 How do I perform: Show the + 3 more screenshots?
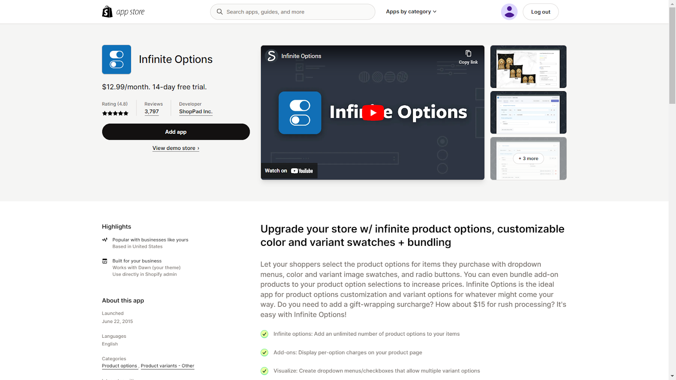point(528,159)
